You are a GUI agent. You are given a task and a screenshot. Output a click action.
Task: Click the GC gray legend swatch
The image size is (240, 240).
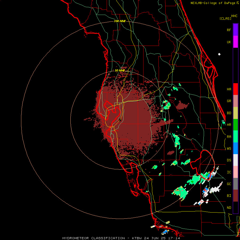[235, 184]
